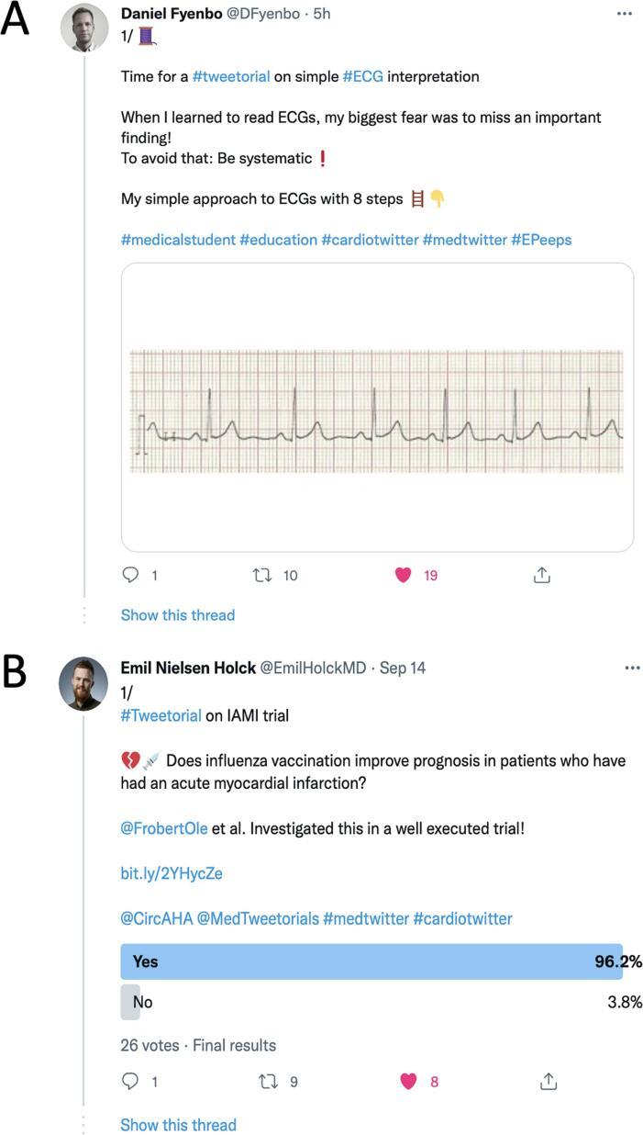
Task: Share the ECG tweetorial tweet
Action: pyautogui.click(x=541, y=575)
